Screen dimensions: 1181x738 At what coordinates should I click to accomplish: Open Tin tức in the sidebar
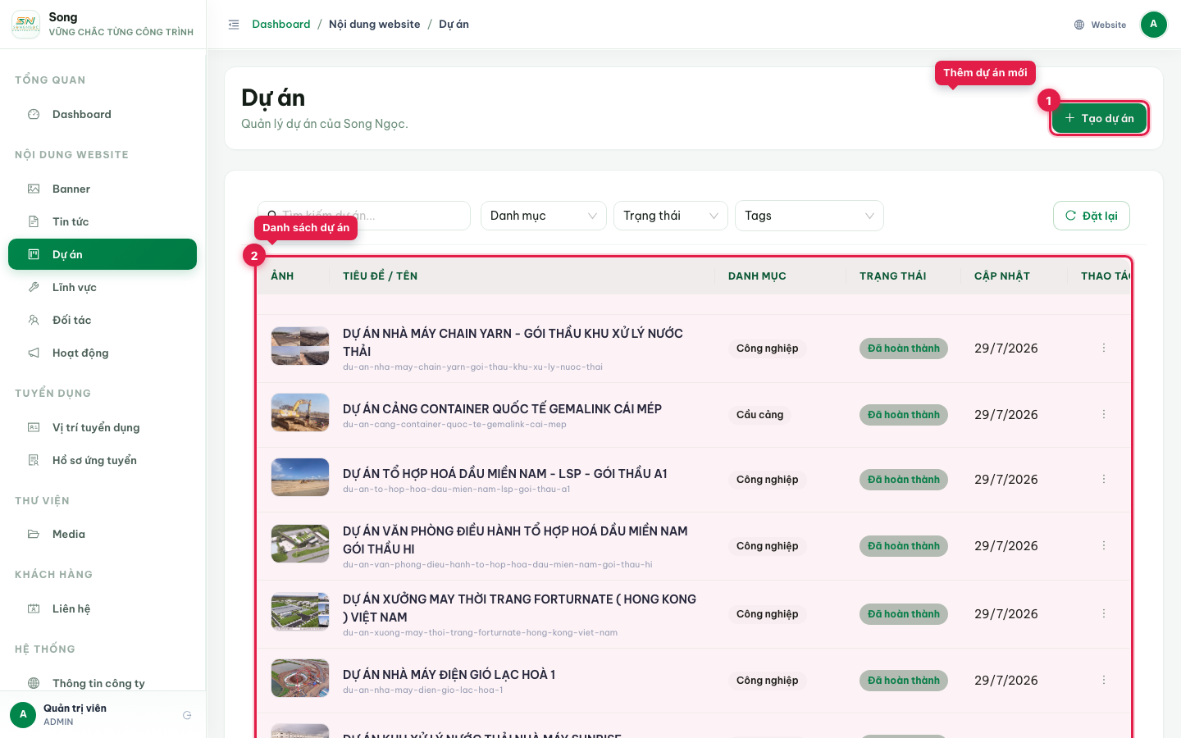(103, 222)
